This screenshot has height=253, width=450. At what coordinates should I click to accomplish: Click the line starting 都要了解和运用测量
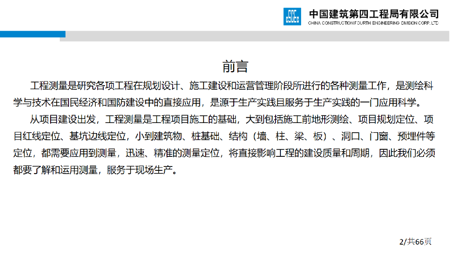(95, 170)
